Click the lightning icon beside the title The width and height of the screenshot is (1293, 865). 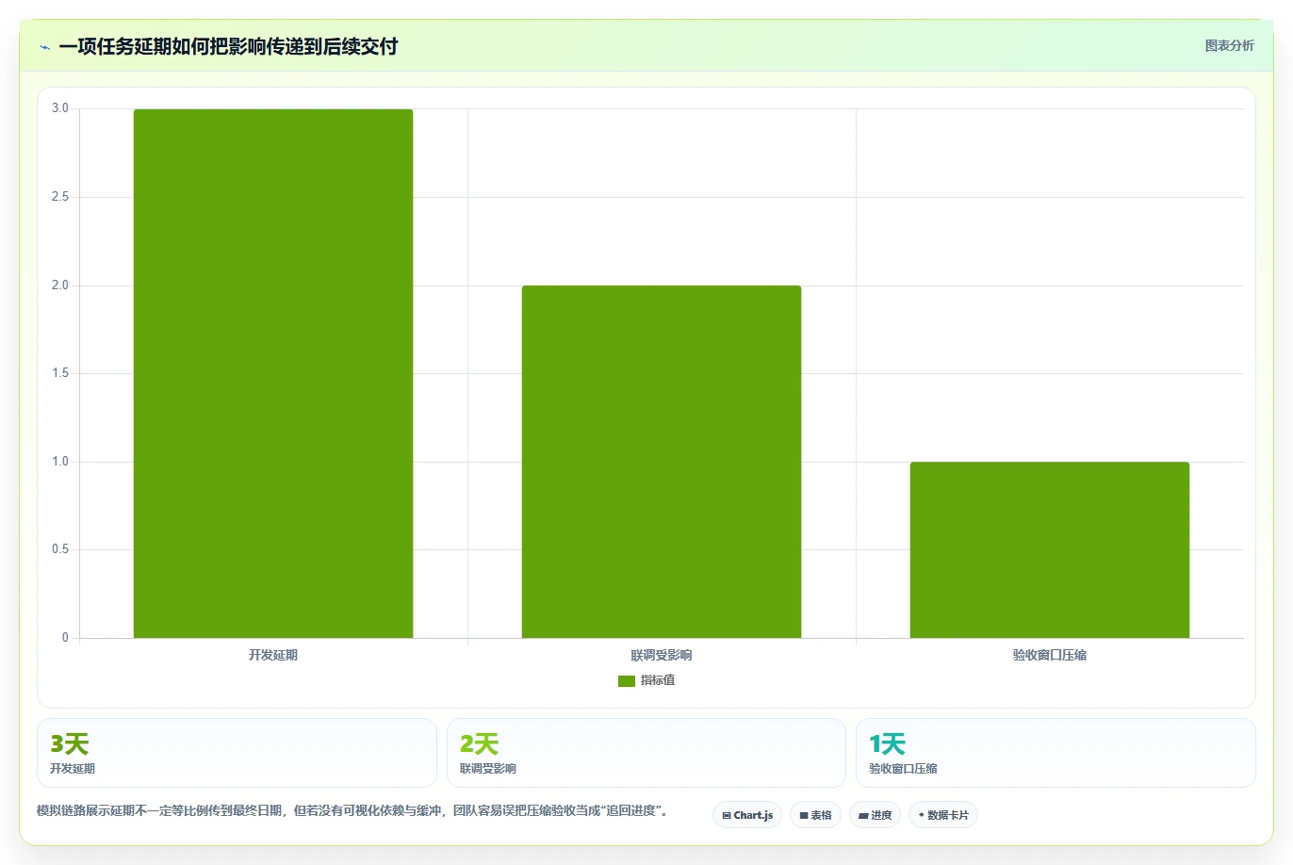point(45,47)
